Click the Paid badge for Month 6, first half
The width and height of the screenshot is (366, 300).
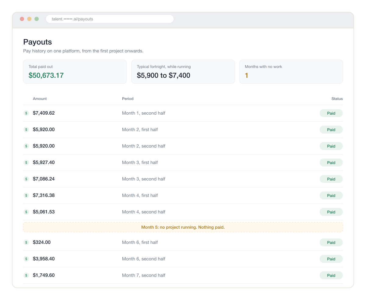coord(331,242)
